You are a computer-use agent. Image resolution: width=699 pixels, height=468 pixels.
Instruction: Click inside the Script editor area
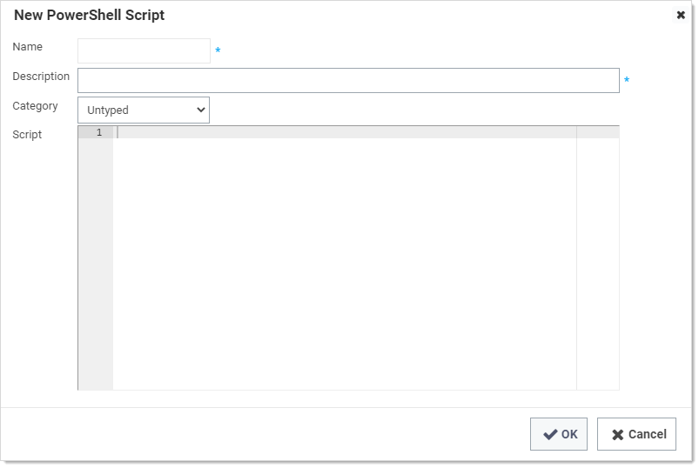pyautogui.click(x=344, y=261)
